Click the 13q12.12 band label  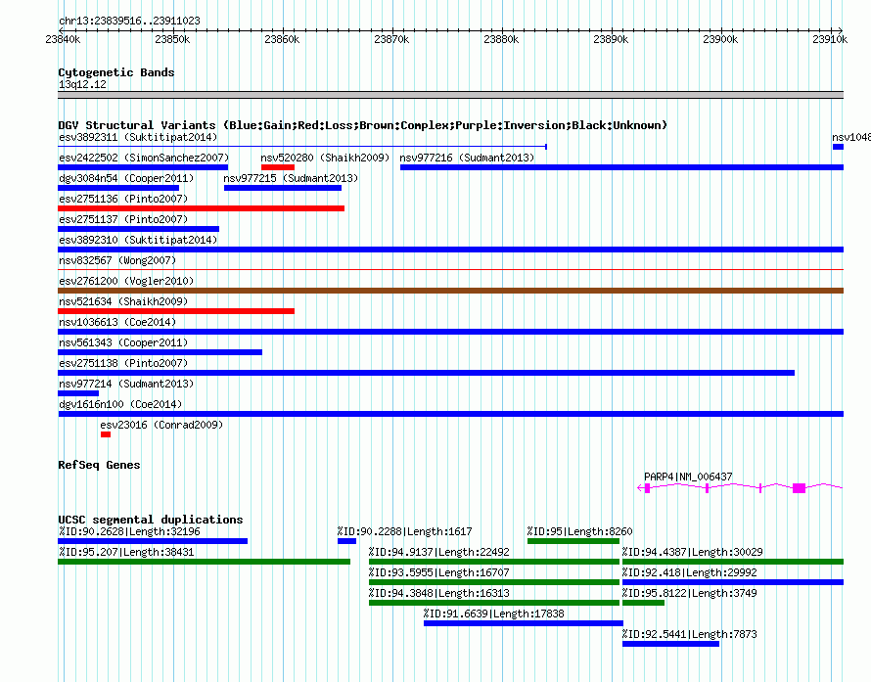click(x=83, y=84)
